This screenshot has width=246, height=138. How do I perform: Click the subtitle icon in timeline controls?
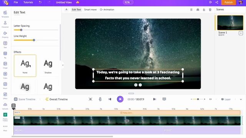point(164,99)
